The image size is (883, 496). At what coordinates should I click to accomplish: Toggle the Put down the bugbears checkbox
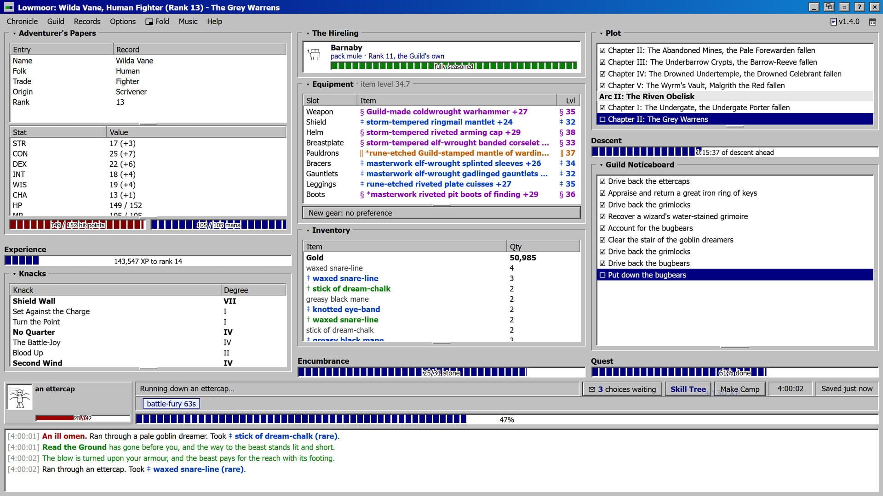602,275
